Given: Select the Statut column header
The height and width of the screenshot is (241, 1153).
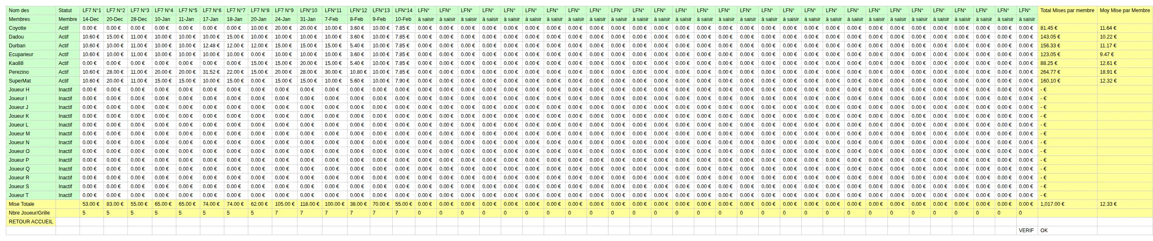Looking at the screenshot, I should [x=68, y=10].
